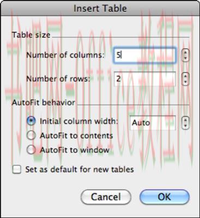Screen dimensions: 200x218
Task: Increase columns with the stepper up arrow
Action: pos(185,52)
